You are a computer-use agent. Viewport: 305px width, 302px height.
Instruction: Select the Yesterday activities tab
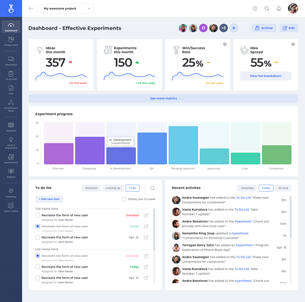pos(247,188)
